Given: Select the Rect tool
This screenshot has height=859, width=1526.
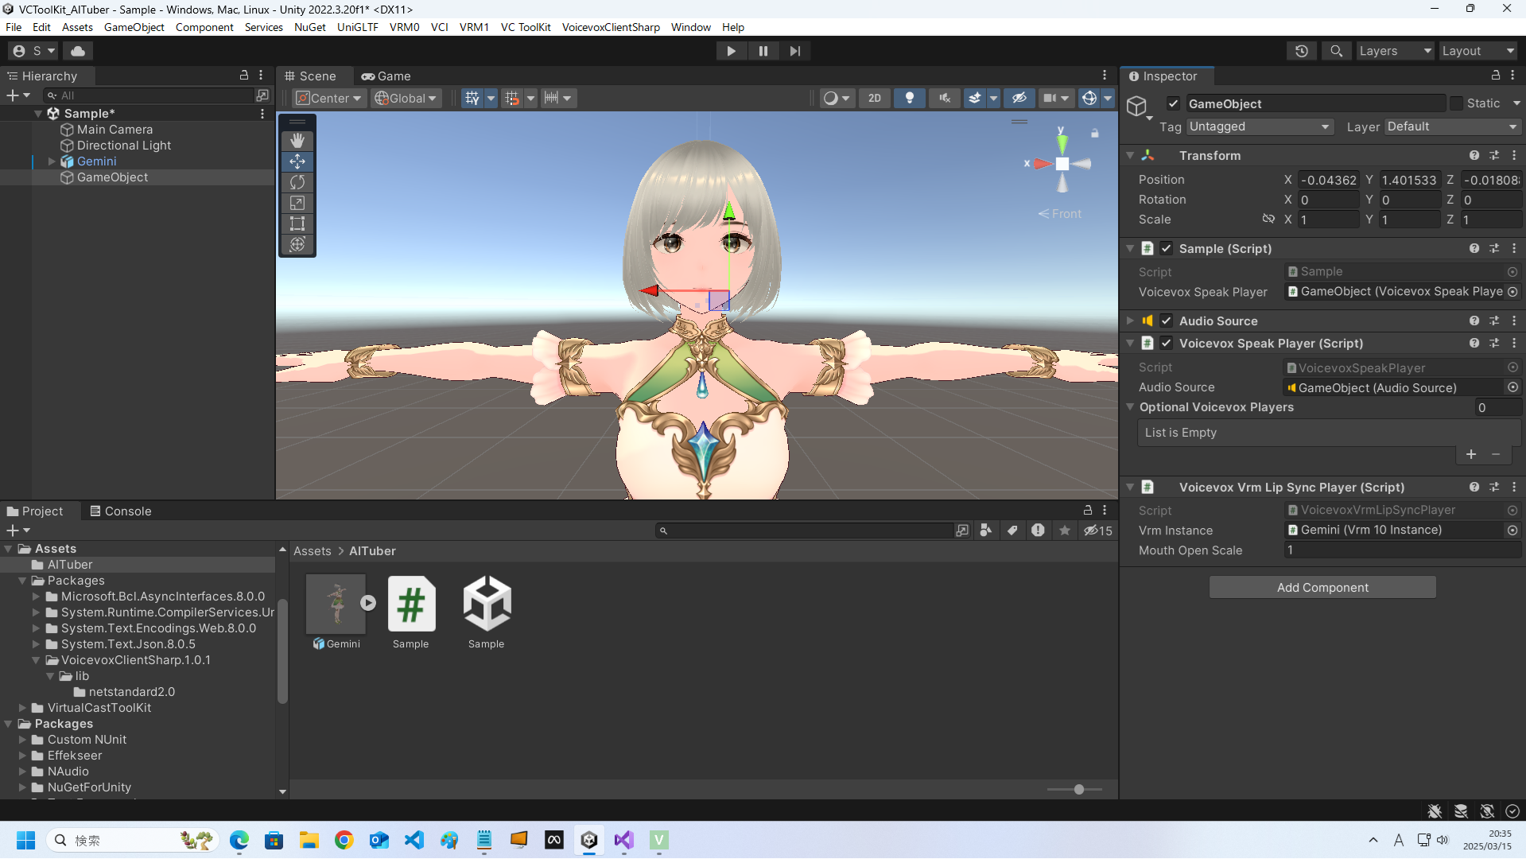Looking at the screenshot, I should coord(297,223).
